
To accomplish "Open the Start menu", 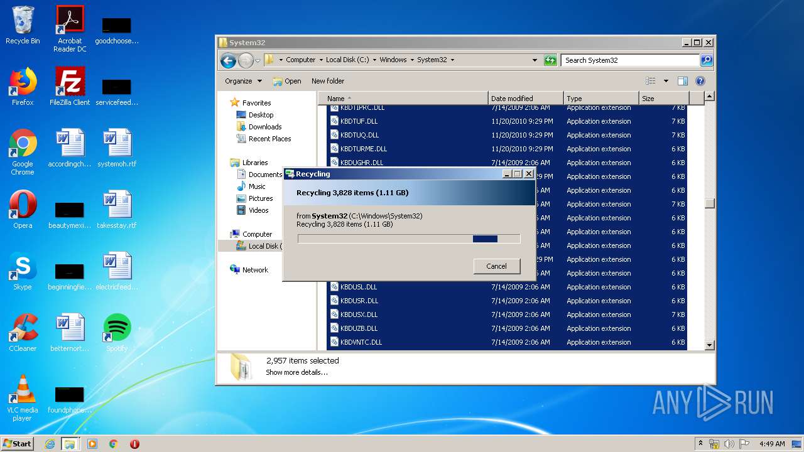I will tap(17, 444).
